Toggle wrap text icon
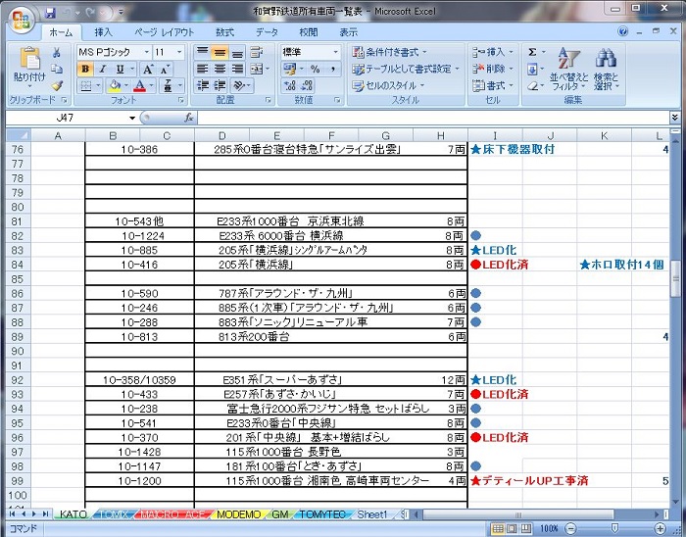The height and width of the screenshot is (537, 686). pos(257,53)
